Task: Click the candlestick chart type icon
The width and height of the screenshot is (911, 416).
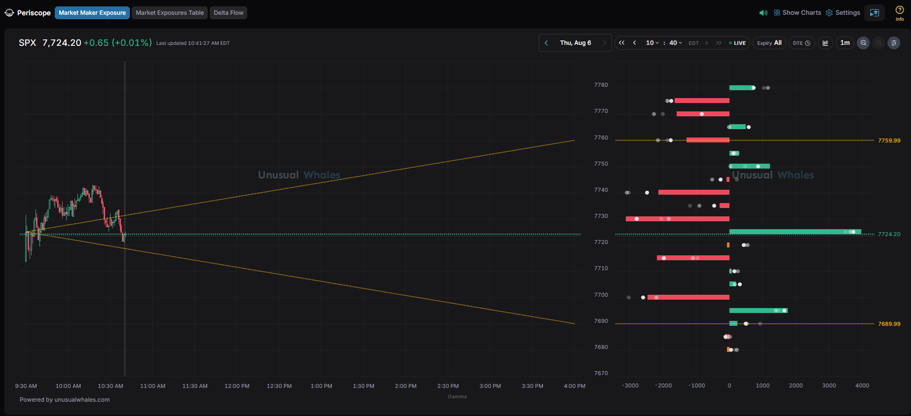Action: tap(825, 43)
